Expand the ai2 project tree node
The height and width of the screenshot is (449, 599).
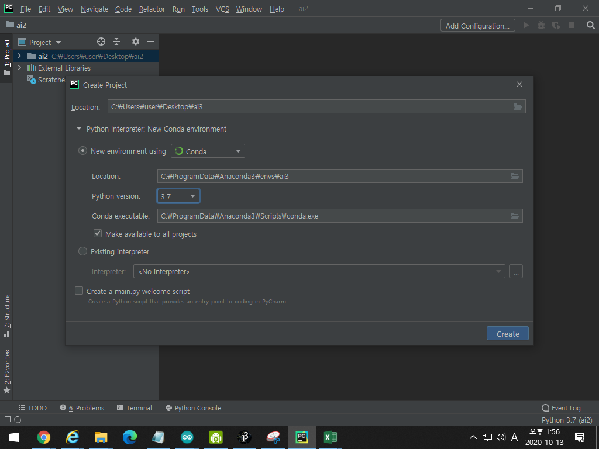[x=19, y=56]
